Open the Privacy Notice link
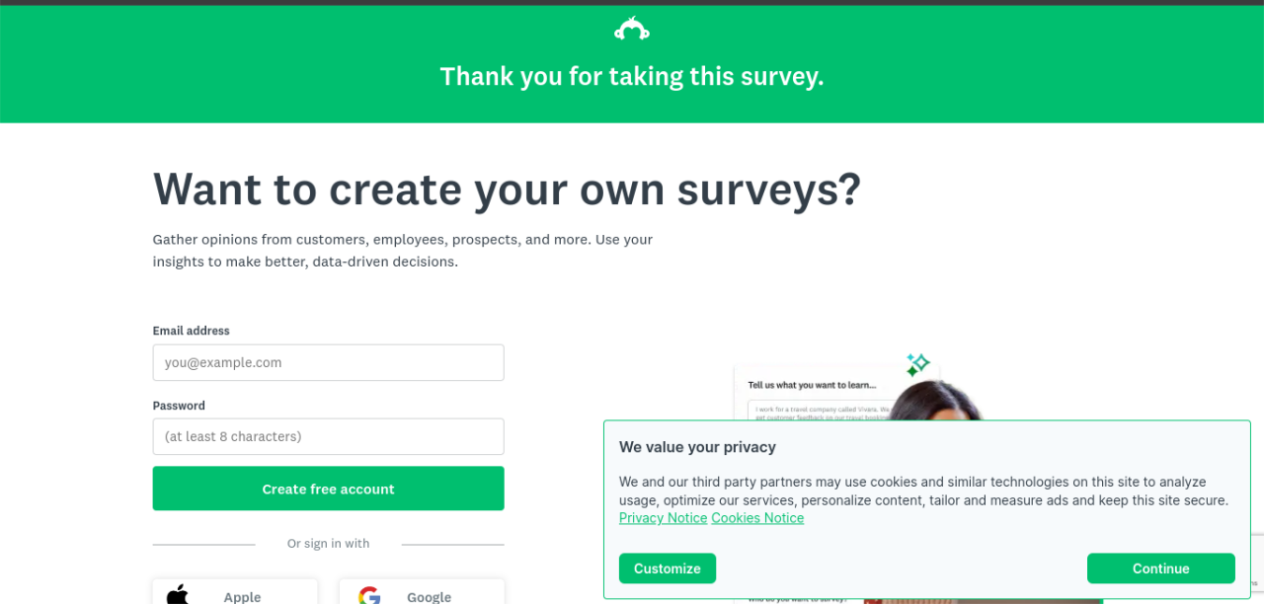Image resolution: width=1264 pixels, height=604 pixels. pyautogui.click(x=663, y=518)
